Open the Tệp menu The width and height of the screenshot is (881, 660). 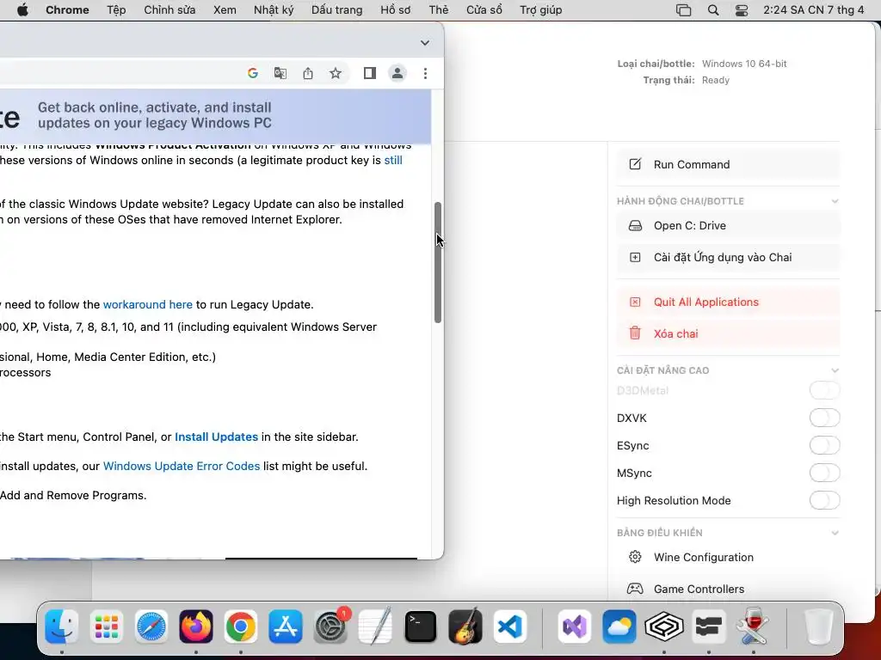point(116,10)
